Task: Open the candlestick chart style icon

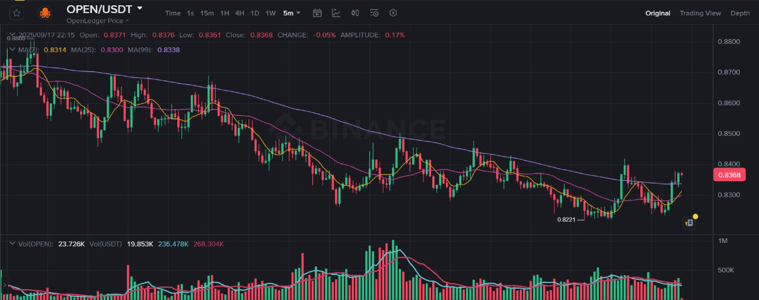Action: click(355, 13)
